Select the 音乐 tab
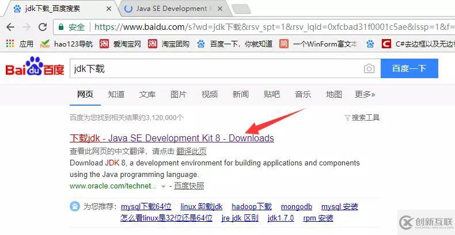 pyautogui.click(x=302, y=94)
